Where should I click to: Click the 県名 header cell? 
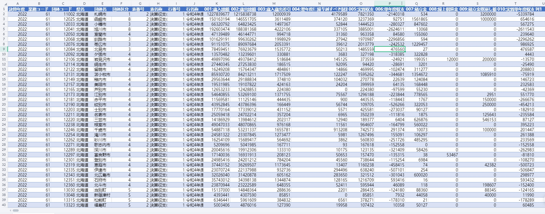pos(84,9)
